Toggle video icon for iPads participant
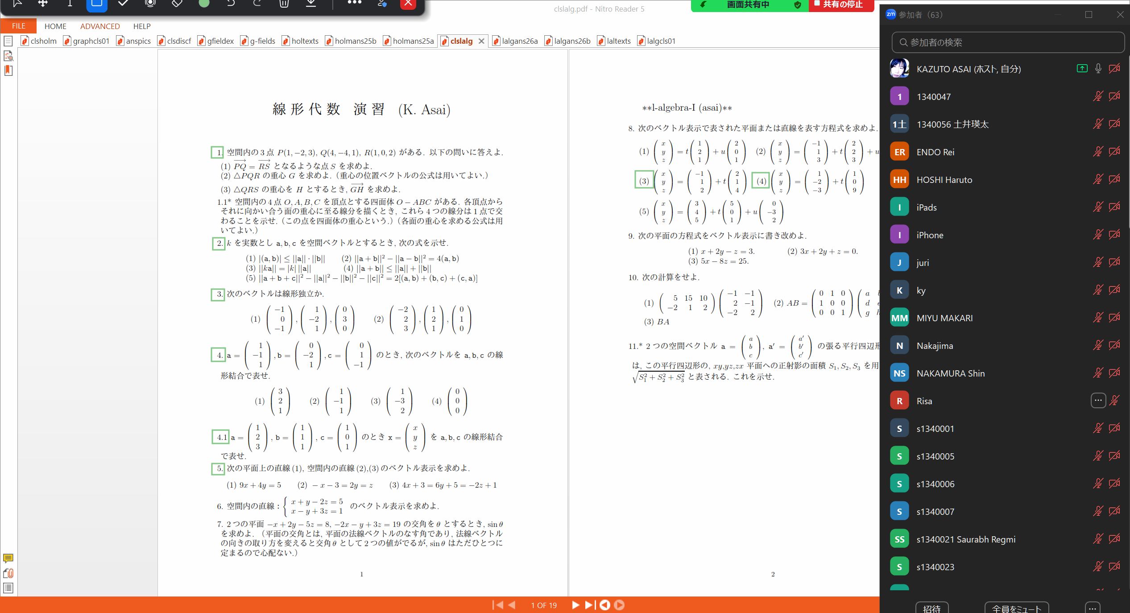The height and width of the screenshot is (613, 1130). pyautogui.click(x=1114, y=207)
